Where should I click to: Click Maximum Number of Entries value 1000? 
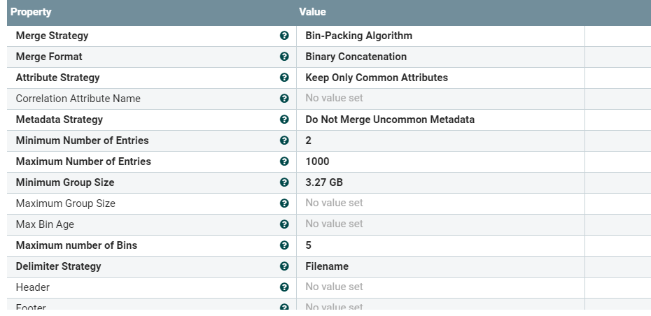[317, 161]
